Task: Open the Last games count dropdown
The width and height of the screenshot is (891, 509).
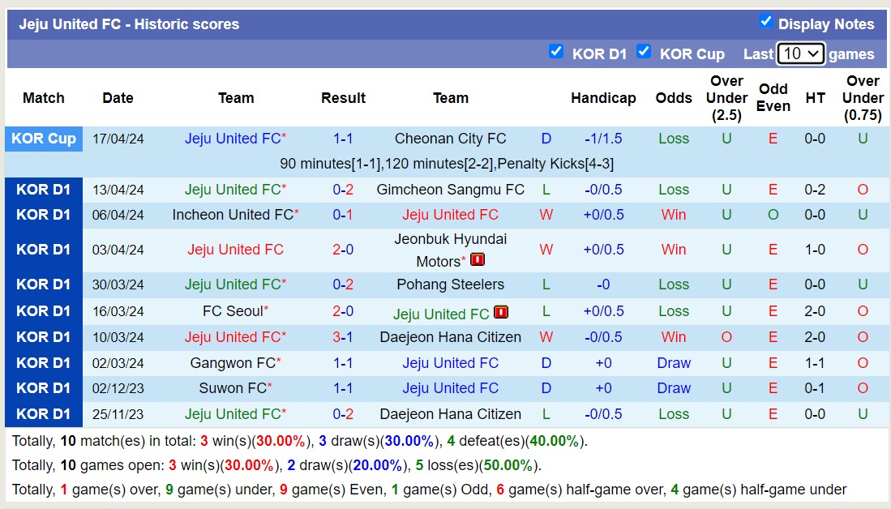Action: tap(800, 53)
